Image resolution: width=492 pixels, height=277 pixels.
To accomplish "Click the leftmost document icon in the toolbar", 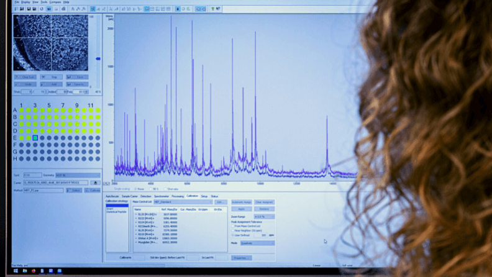I will pyautogui.click(x=16, y=9).
